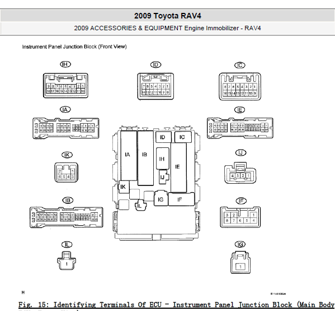
Task: Select the single-pin IG connector drawing
Action: pyautogui.click(x=240, y=262)
